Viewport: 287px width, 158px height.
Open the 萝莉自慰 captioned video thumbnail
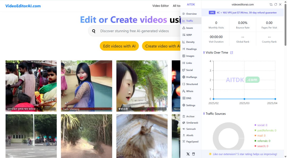(142, 86)
